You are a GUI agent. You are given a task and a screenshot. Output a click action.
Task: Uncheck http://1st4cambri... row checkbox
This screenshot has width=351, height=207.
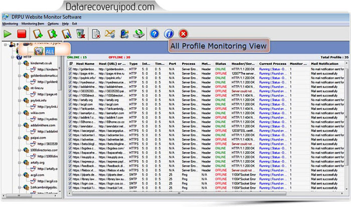coord(70,109)
